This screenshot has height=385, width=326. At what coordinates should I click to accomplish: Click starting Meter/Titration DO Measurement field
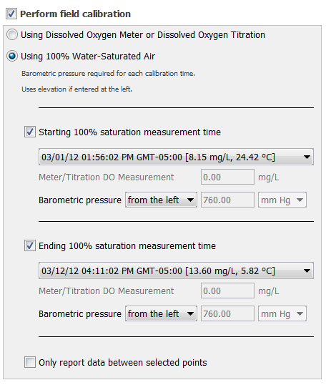227,177
